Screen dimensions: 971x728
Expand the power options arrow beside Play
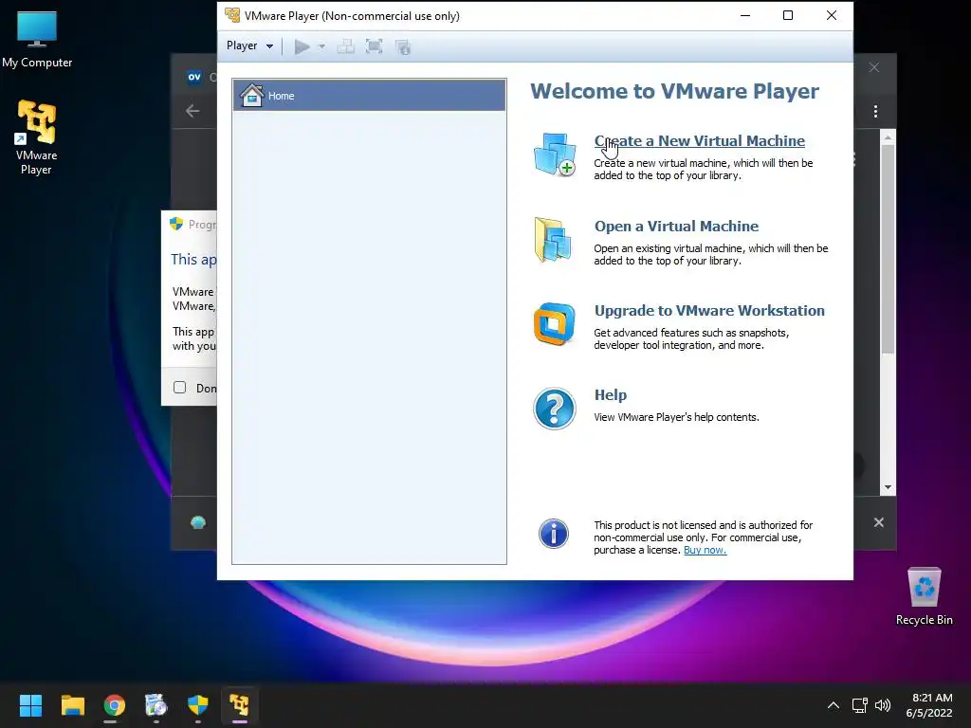pos(321,46)
